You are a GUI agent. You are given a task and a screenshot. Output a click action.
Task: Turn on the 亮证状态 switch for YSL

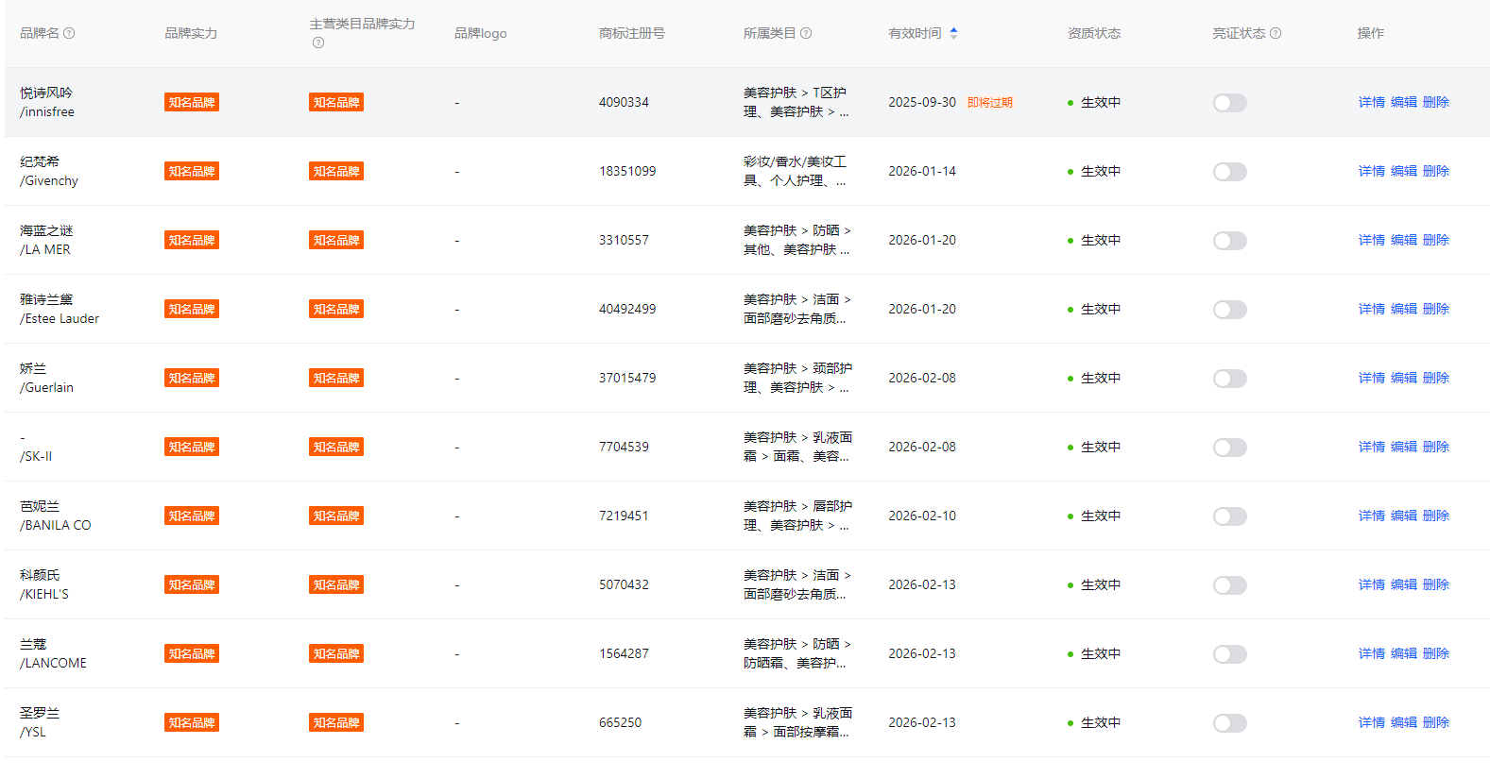1229,723
